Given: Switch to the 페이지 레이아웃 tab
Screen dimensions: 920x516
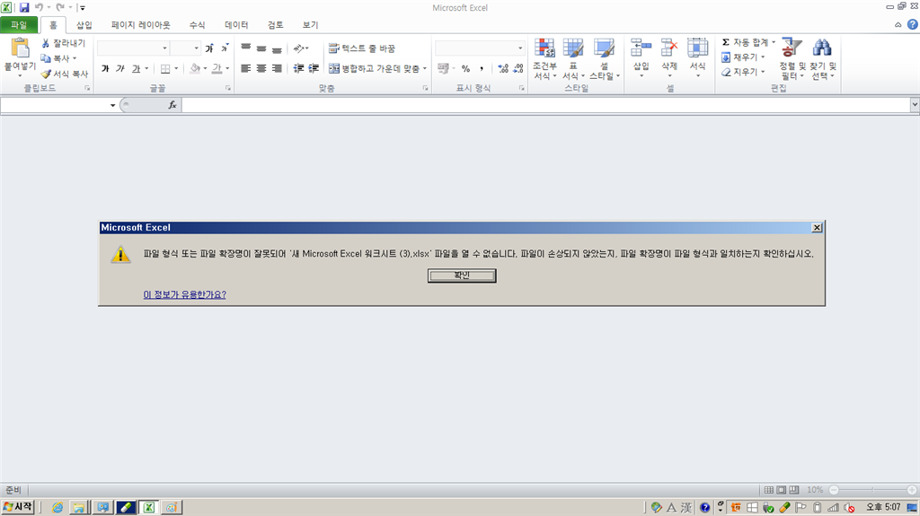Looking at the screenshot, I should pos(140,24).
